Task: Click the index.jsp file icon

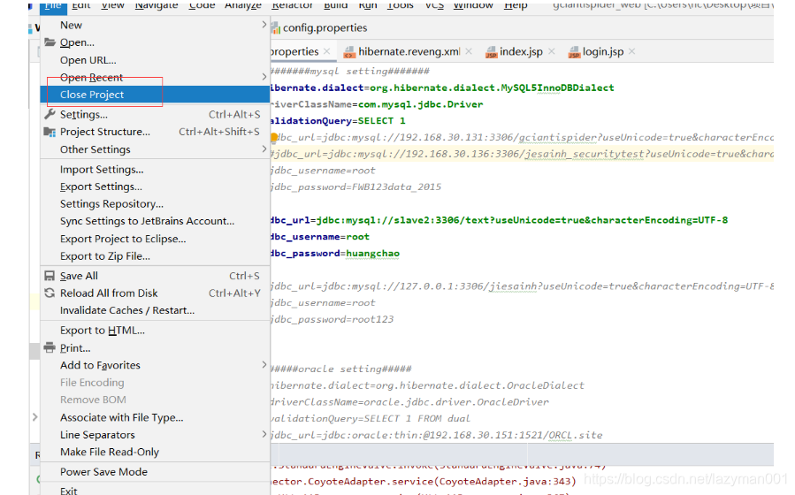Action: coord(491,51)
